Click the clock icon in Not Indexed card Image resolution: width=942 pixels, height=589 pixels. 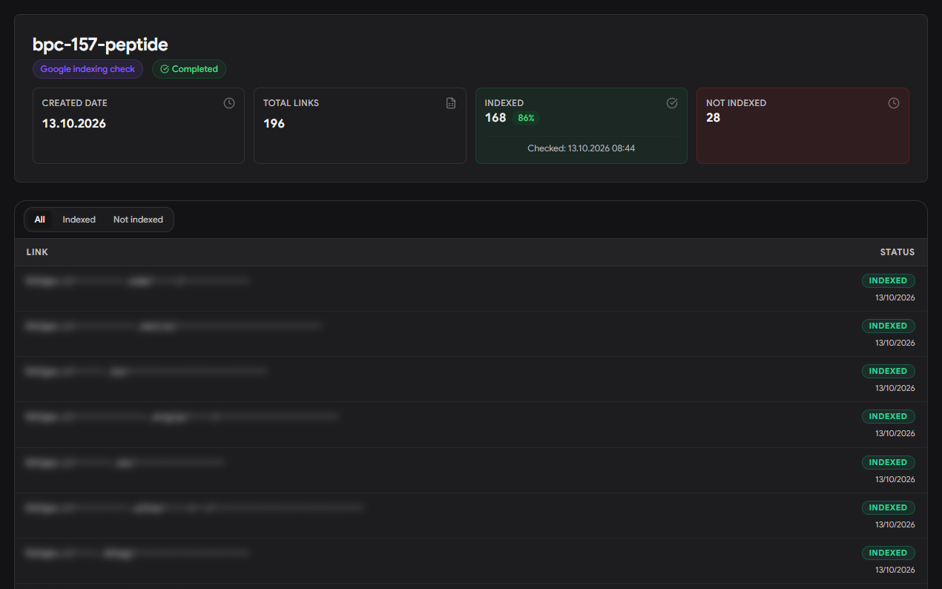(x=894, y=103)
